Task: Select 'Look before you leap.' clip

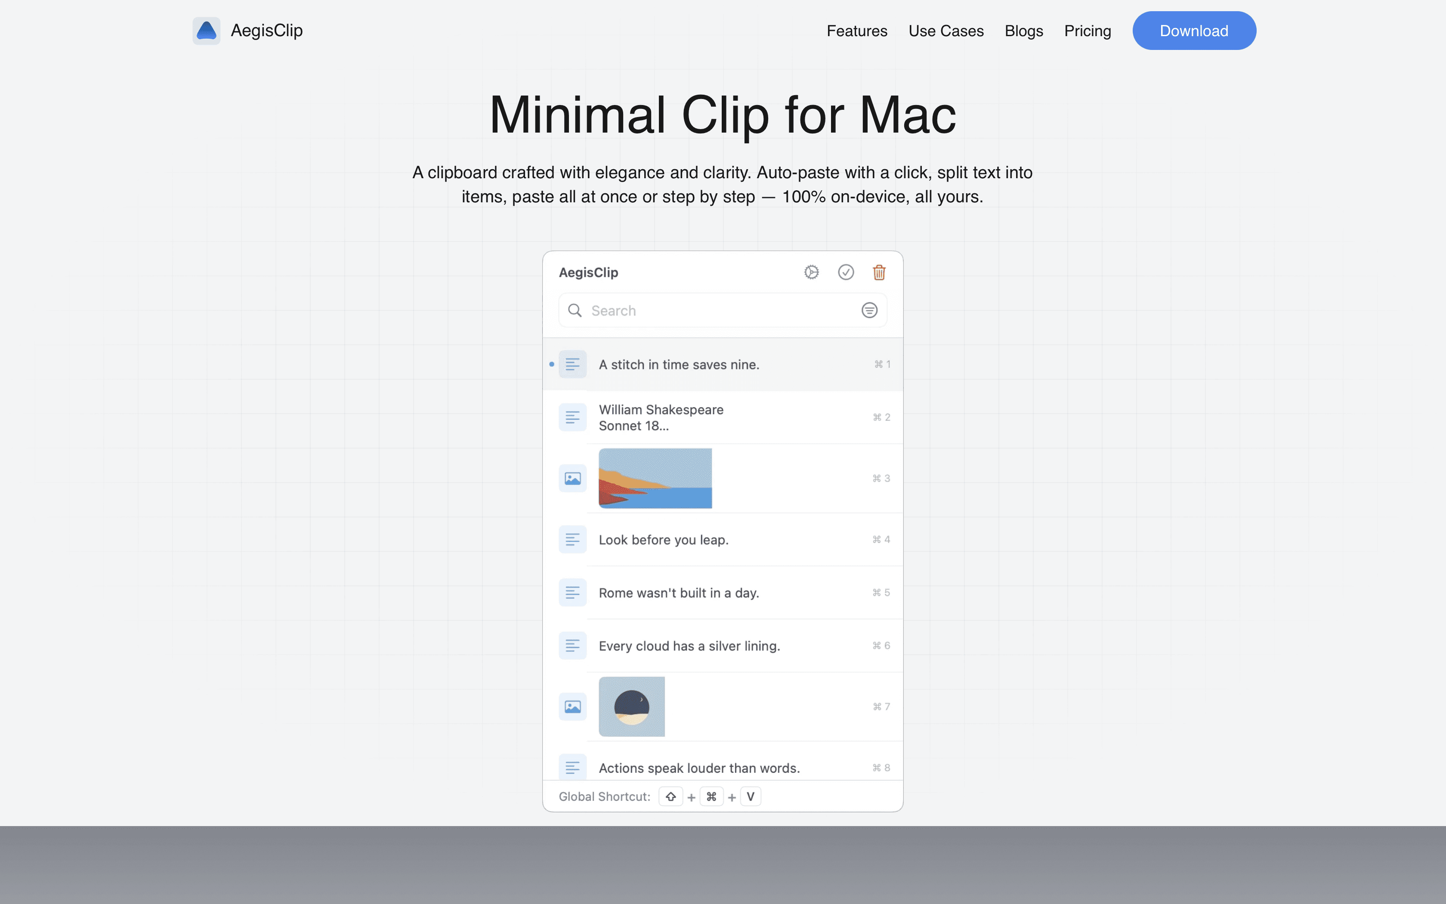Action: click(723, 539)
